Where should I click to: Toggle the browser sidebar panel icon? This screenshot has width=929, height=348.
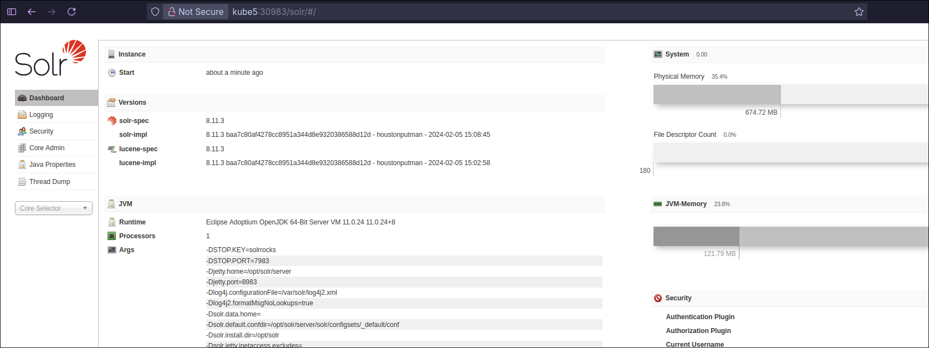tap(12, 12)
